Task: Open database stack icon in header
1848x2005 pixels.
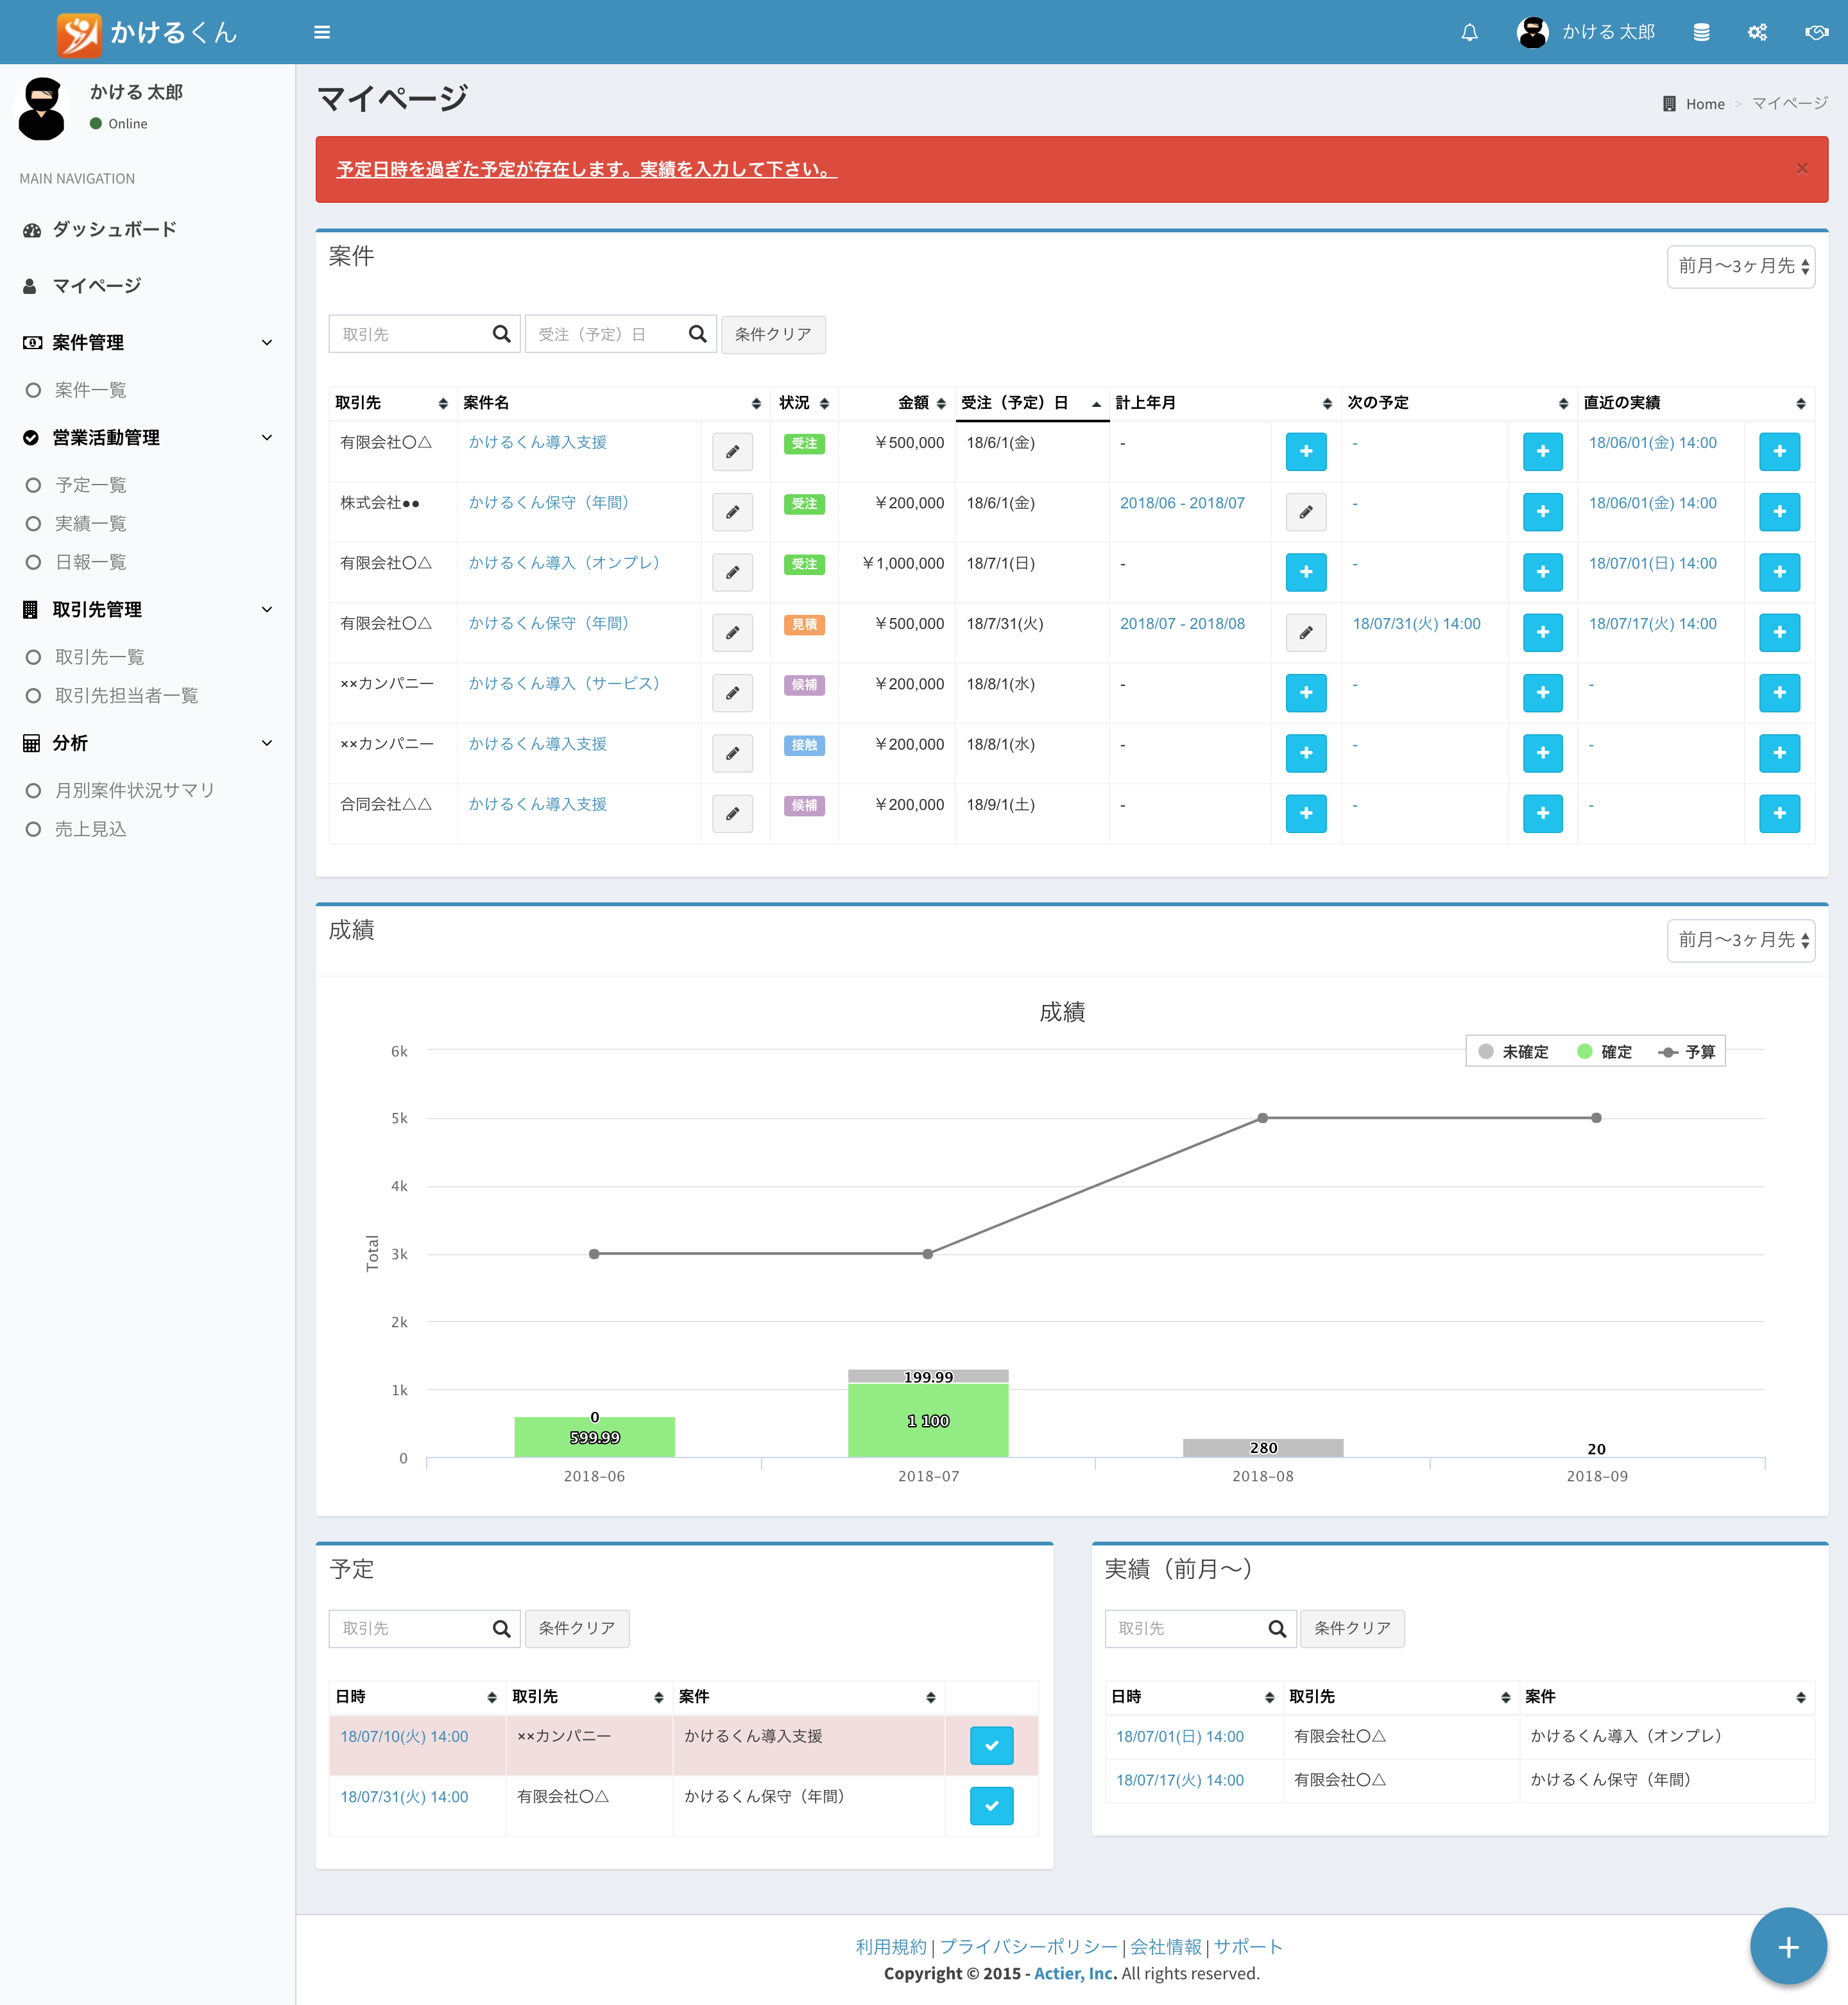Action: pos(1701,32)
